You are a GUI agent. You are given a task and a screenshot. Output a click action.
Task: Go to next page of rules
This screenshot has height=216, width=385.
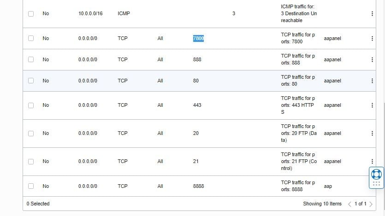pos(371,204)
